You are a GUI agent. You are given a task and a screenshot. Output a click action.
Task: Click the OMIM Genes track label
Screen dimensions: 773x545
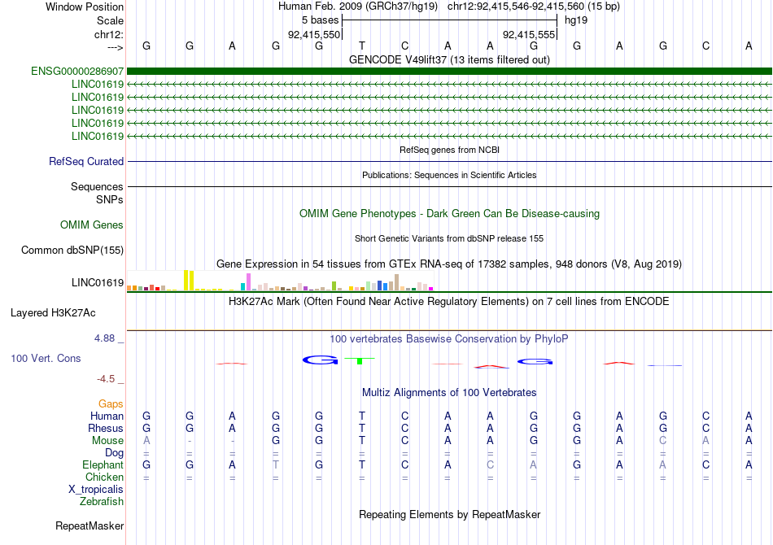point(92,225)
